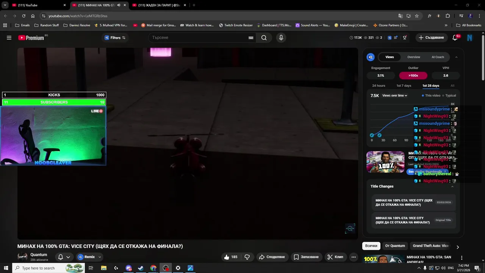Click the video player overlay icon bottom-right

[x=350, y=228]
